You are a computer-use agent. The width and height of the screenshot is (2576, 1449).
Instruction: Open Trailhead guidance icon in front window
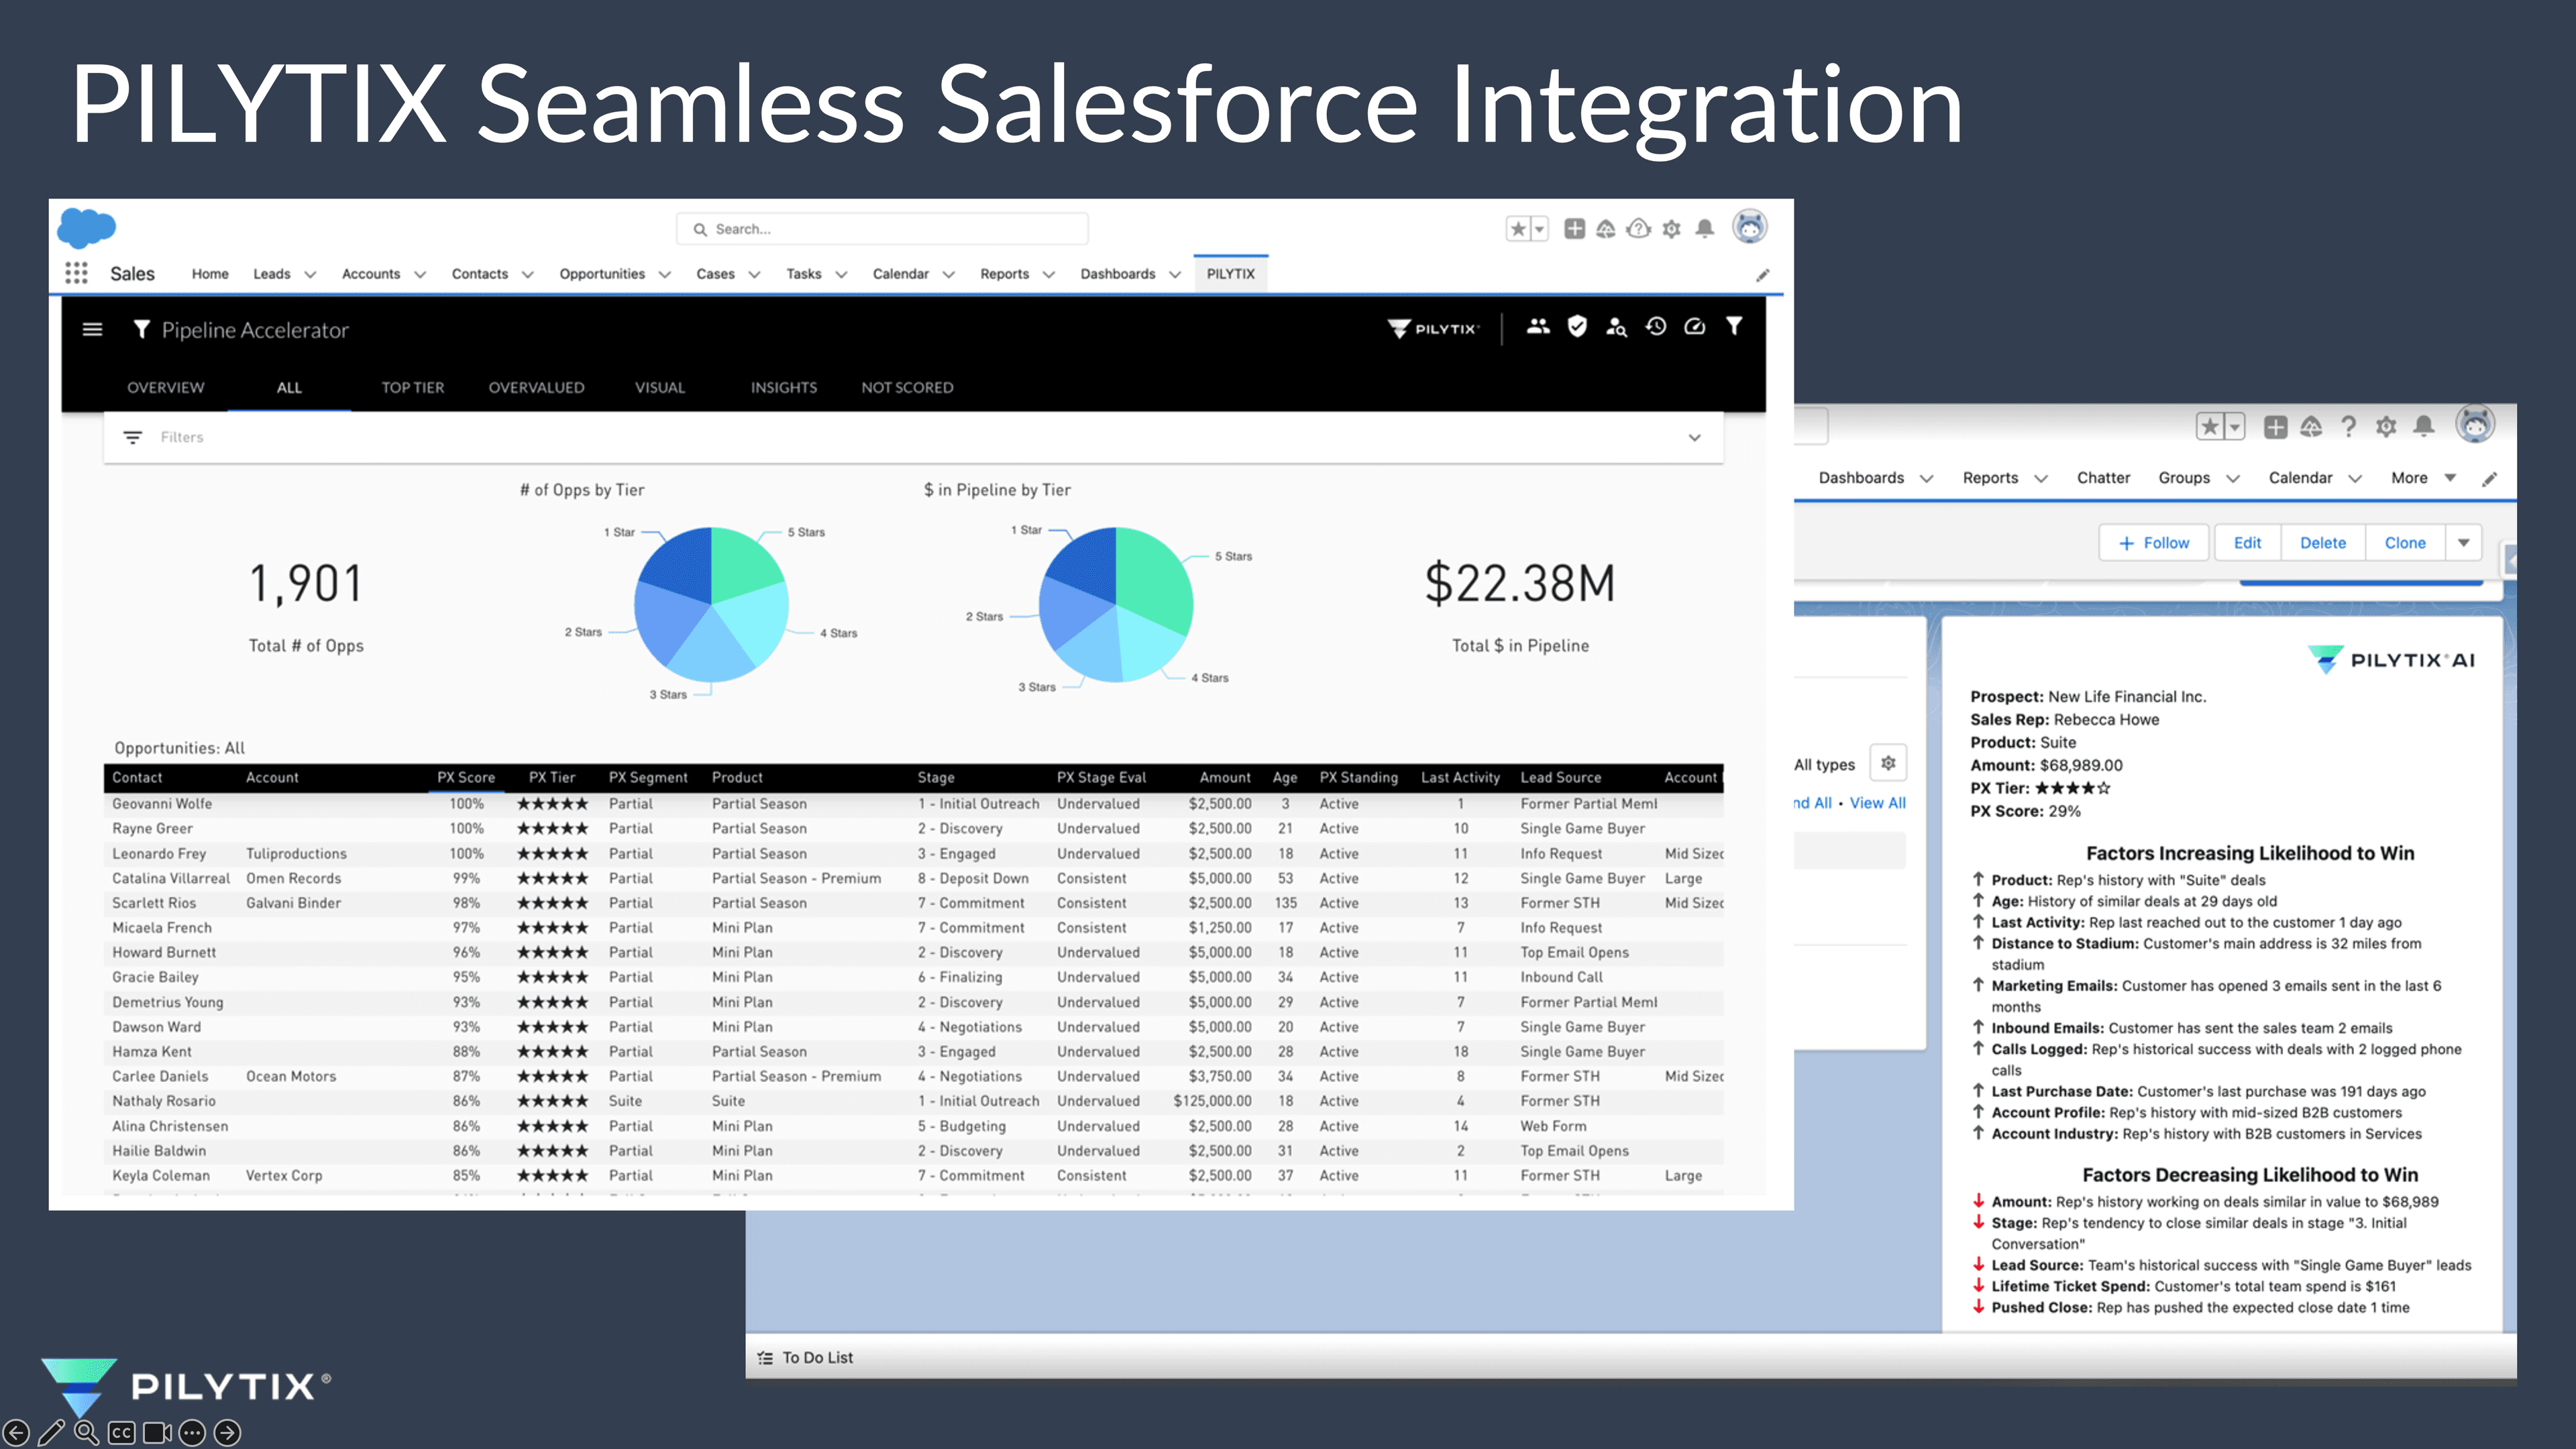1606,229
